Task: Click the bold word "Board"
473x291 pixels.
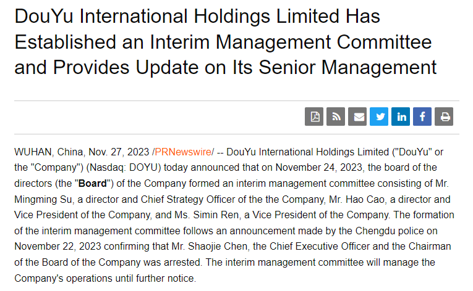Action: (x=93, y=183)
